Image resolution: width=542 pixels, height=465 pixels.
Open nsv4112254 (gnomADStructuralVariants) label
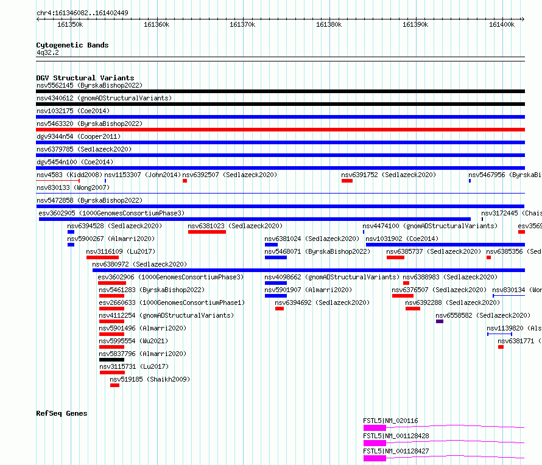click(x=167, y=315)
